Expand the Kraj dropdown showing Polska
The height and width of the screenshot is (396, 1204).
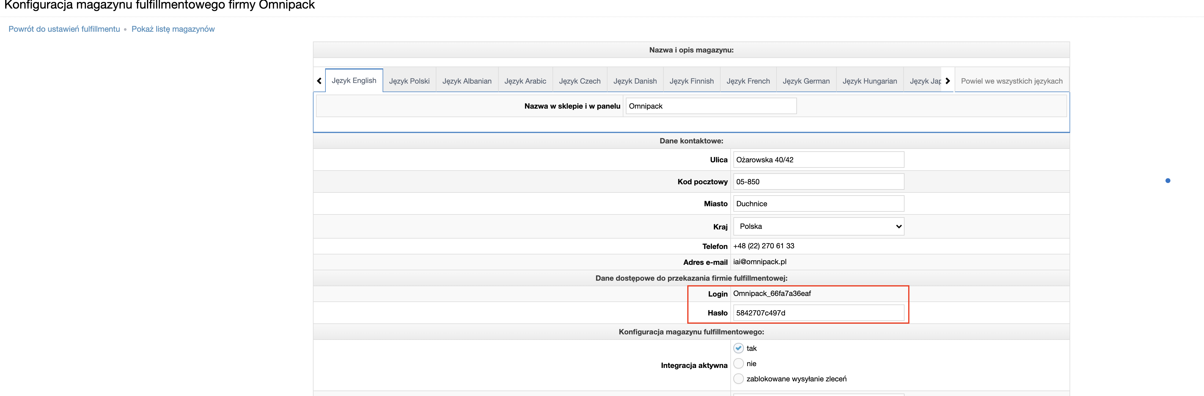coord(818,226)
